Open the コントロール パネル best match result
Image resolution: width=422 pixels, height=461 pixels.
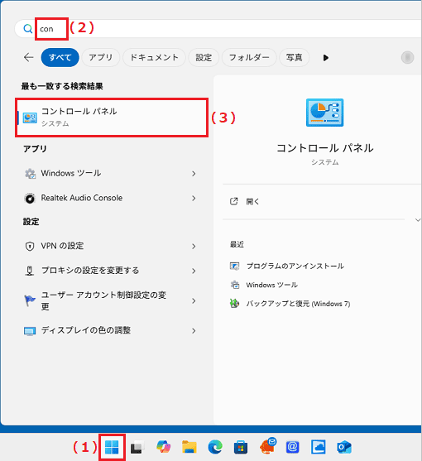coord(112,118)
